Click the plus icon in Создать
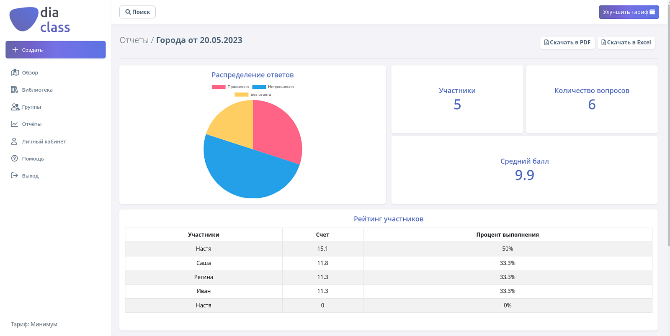This screenshot has height=336, width=670. click(15, 50)
